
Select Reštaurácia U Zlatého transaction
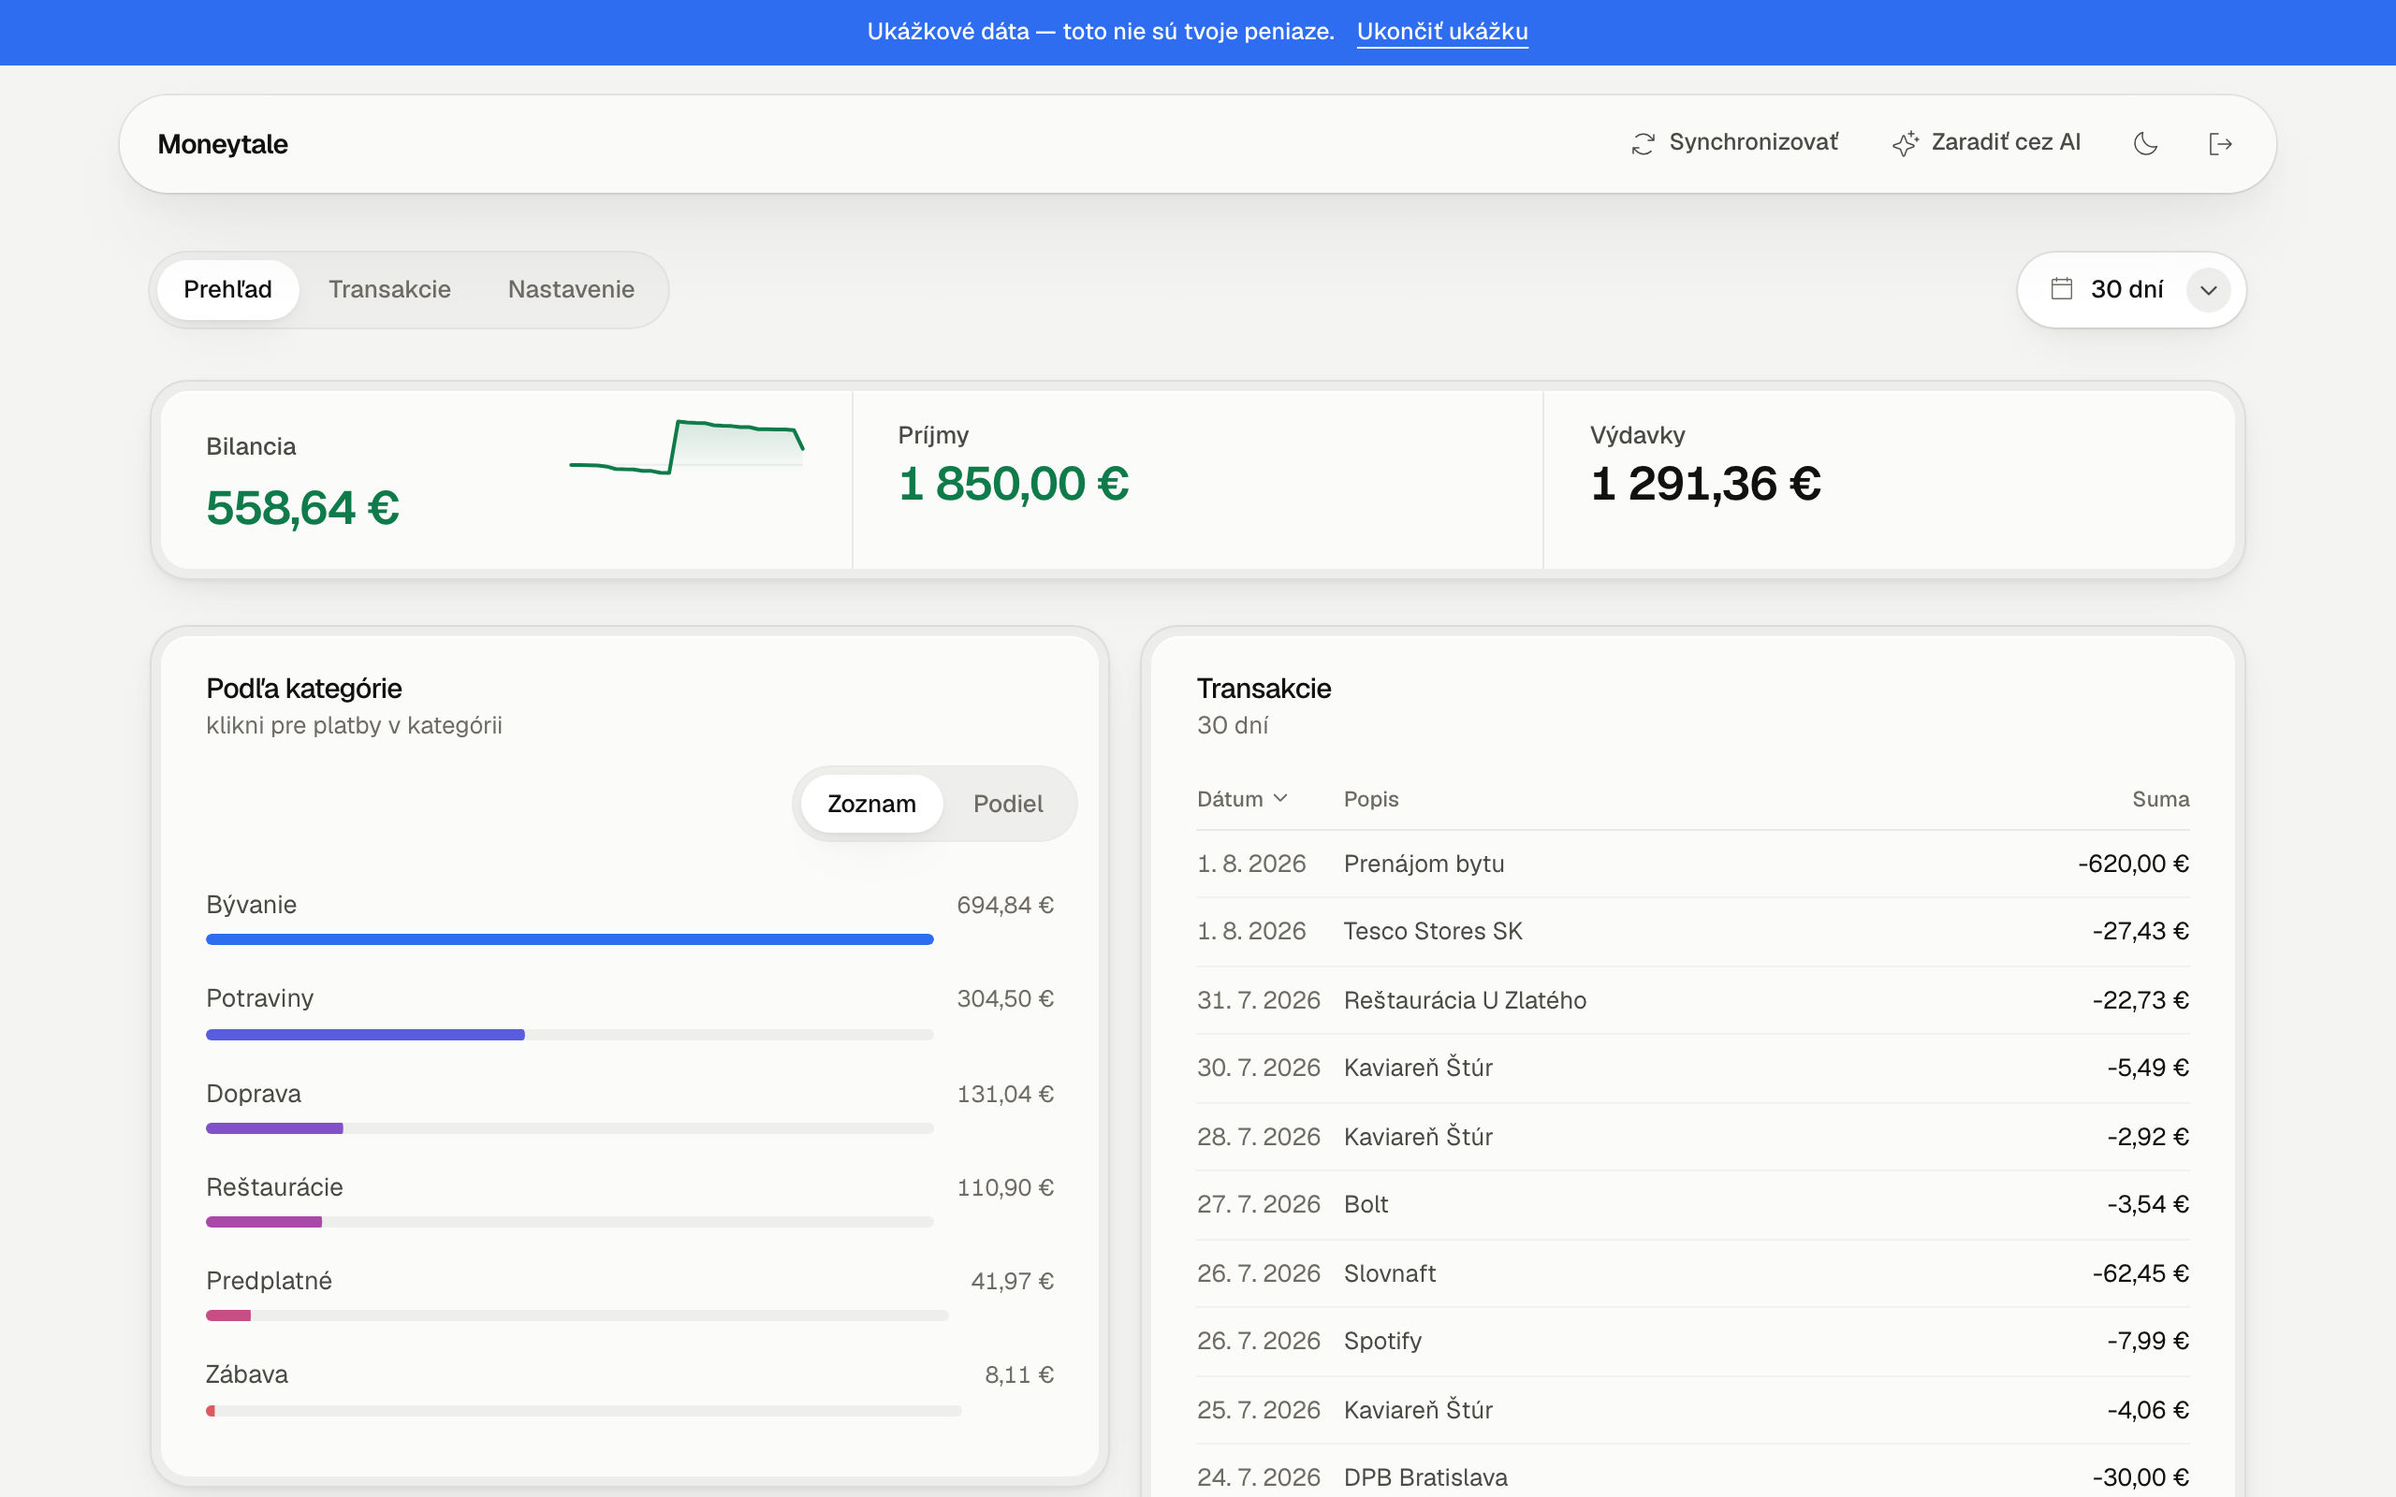click(x=1692, y=1000)
